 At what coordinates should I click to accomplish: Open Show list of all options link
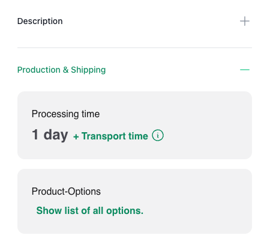[90, 211]
